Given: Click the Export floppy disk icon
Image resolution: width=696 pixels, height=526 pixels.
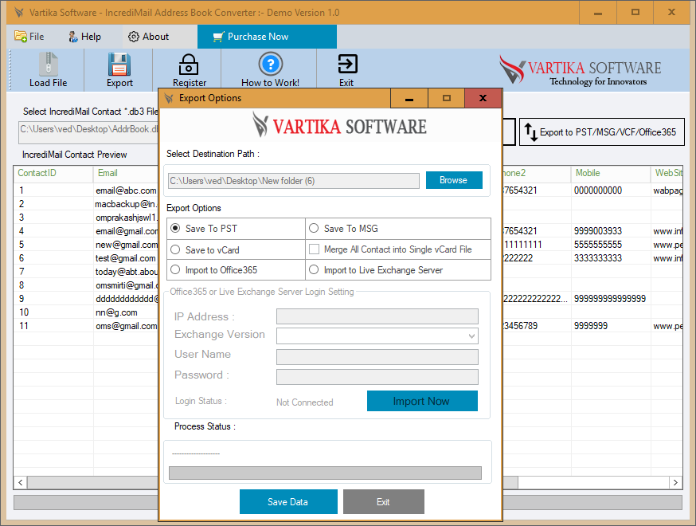Looking at the screenshot, I should click(x=119, y=65).
